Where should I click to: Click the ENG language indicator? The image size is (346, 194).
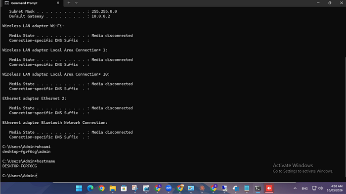pyautogui.click(x=304, y=189)
